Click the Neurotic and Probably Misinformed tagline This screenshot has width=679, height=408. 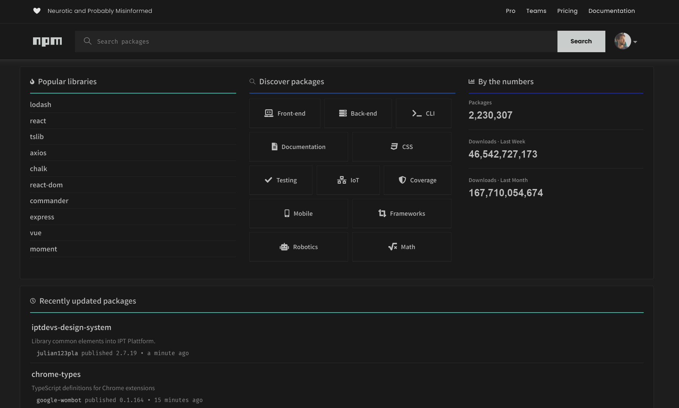(100, 11)
